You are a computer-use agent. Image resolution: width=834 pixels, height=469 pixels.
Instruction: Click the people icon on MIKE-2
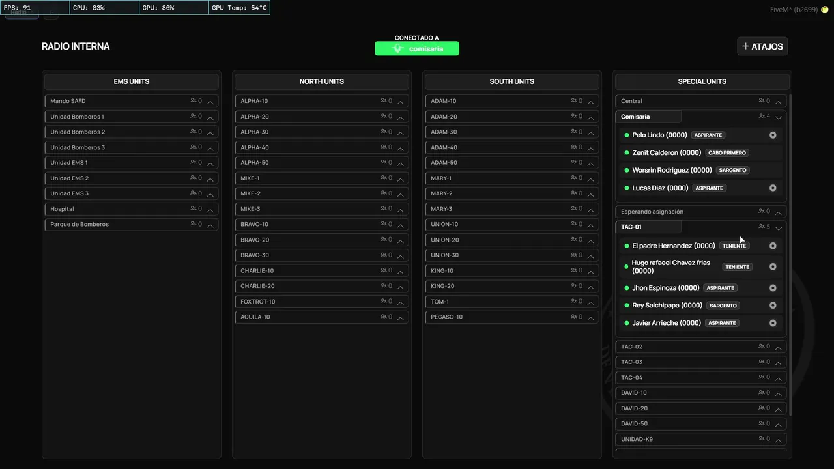click(384, 193)
